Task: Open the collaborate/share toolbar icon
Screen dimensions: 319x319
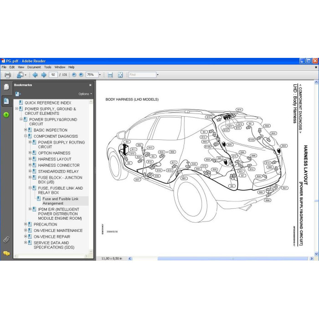Action: coord(20,75)
